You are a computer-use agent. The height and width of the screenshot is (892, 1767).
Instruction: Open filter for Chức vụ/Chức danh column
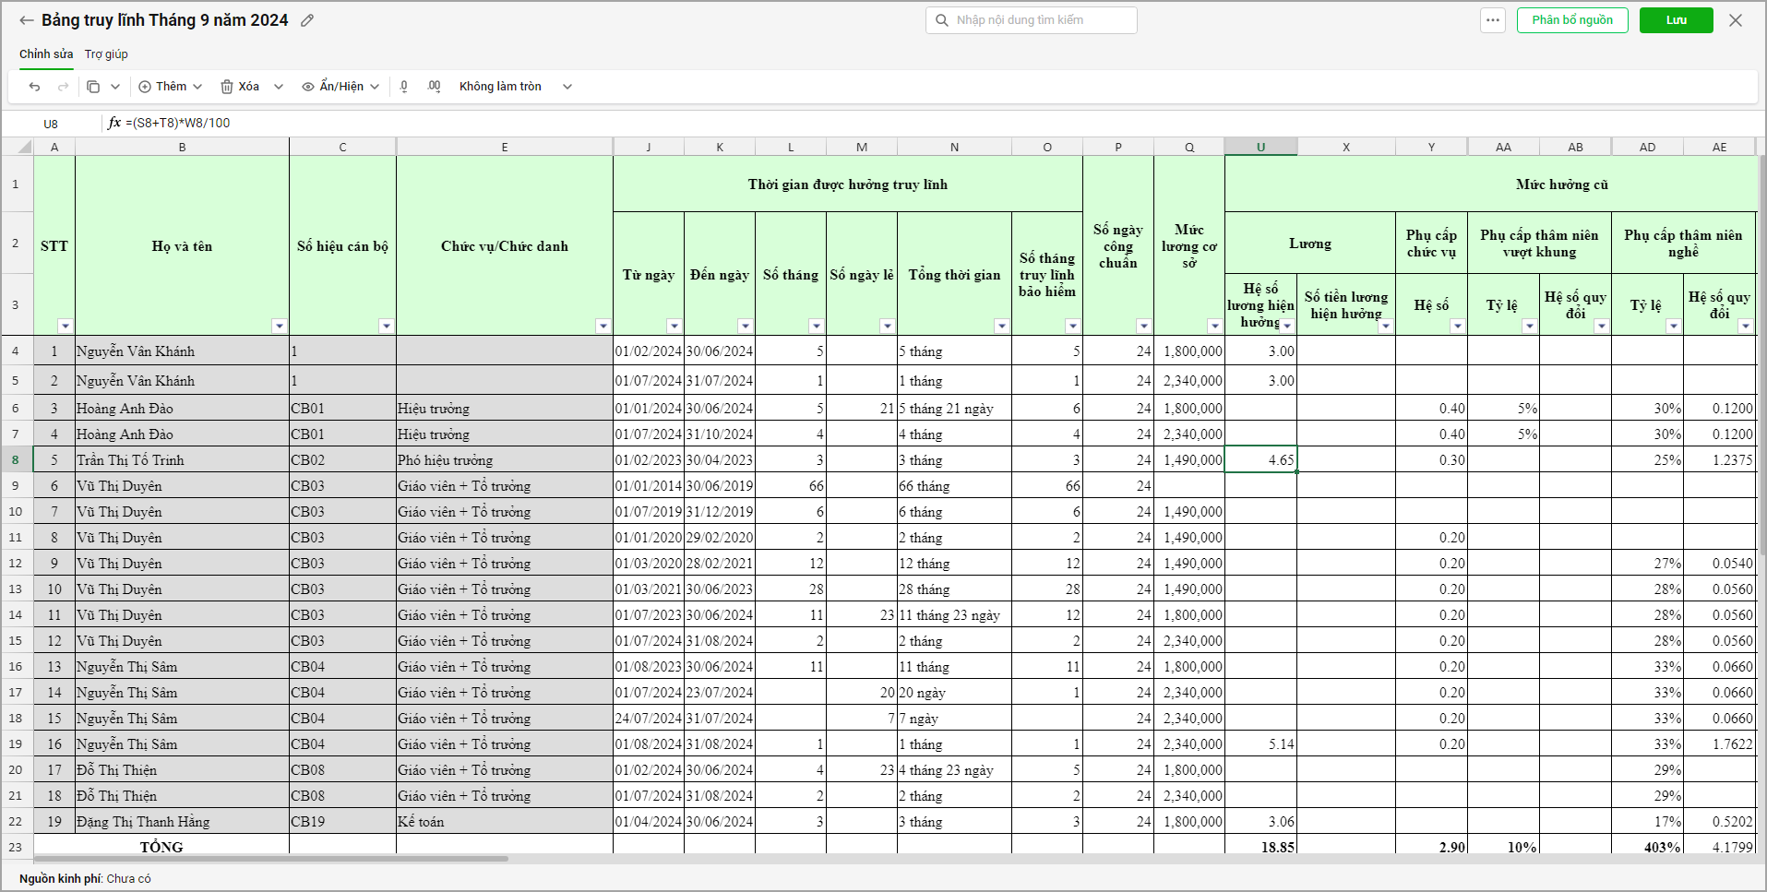click(603, 326)
